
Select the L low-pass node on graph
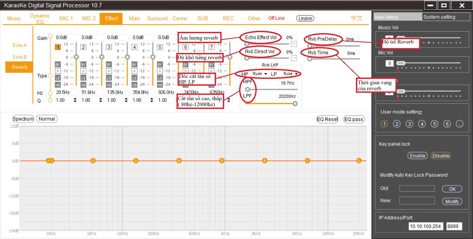click(359, 161)
